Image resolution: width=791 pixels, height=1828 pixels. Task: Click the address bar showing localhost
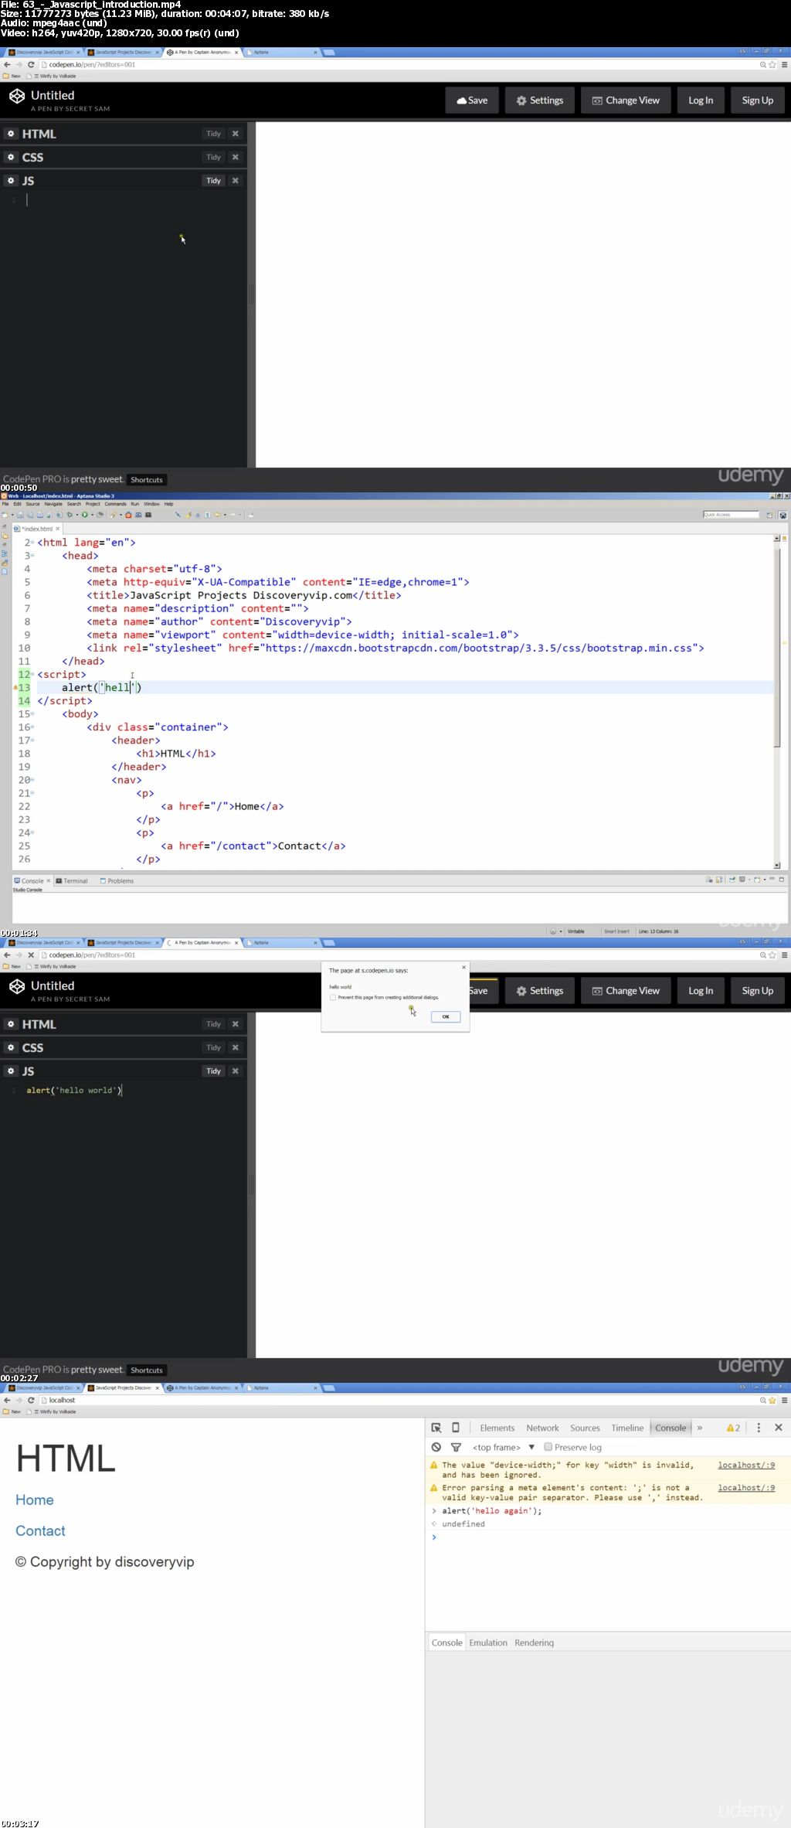(398, 1401)
